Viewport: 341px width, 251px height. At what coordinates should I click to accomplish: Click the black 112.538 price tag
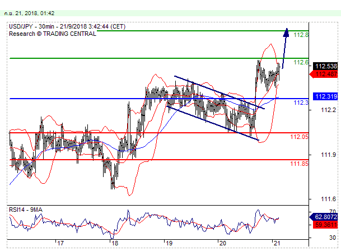tap(325, 66)
